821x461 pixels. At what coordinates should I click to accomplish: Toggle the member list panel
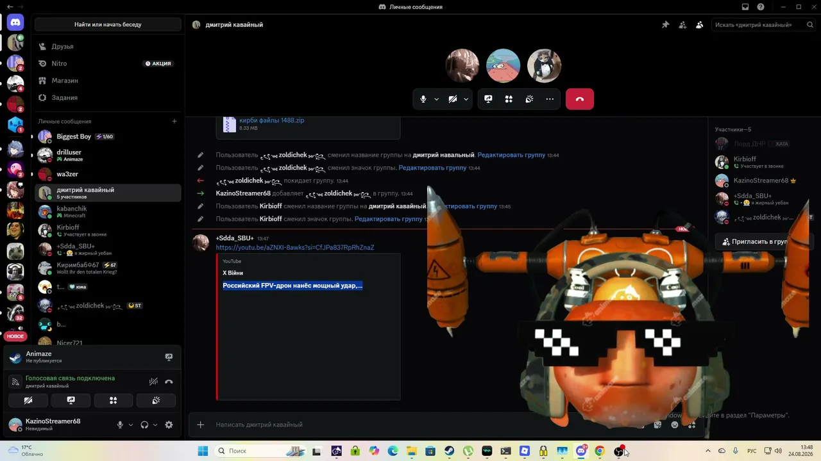tap(699, 25)
